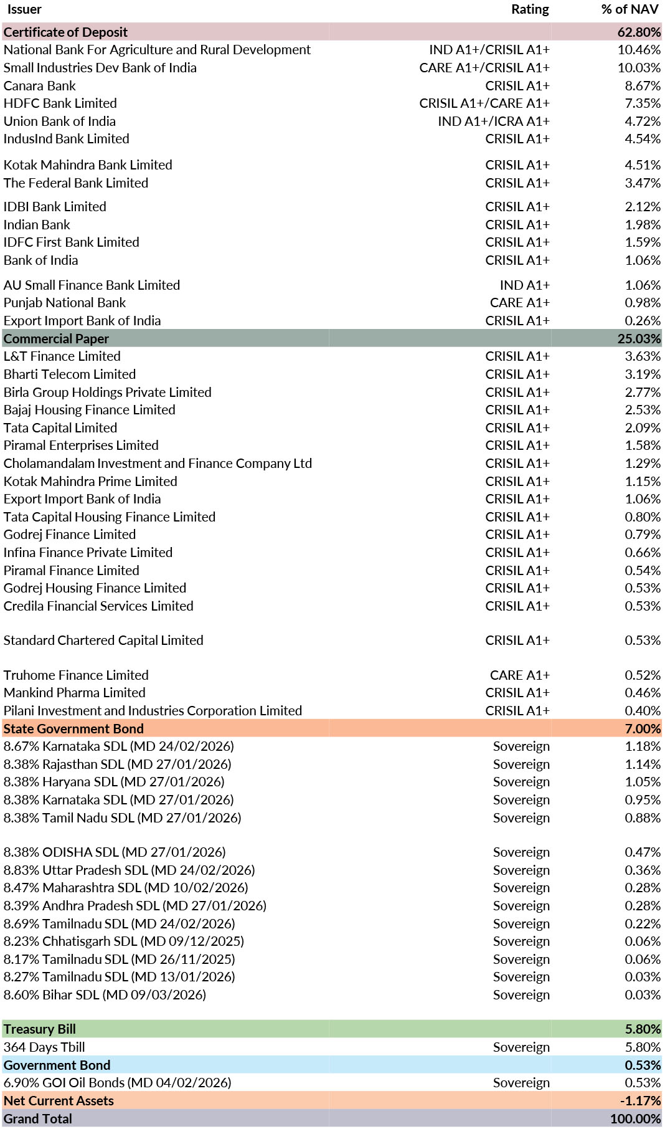Viewport: 665px width, 1129px height.
Task: Select the Certificate of Deposit section row
Action: tap(65, 32)
